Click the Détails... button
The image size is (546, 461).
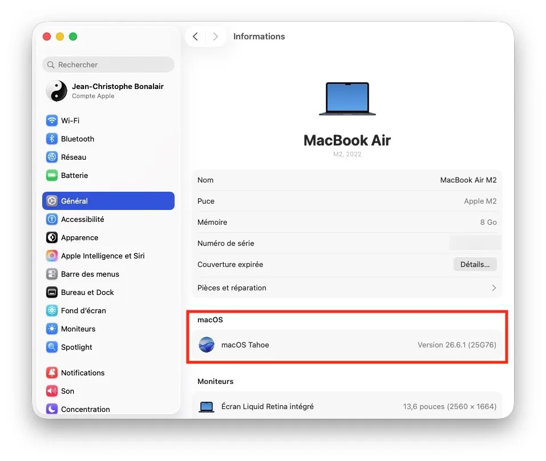click(x=475, y=264)
